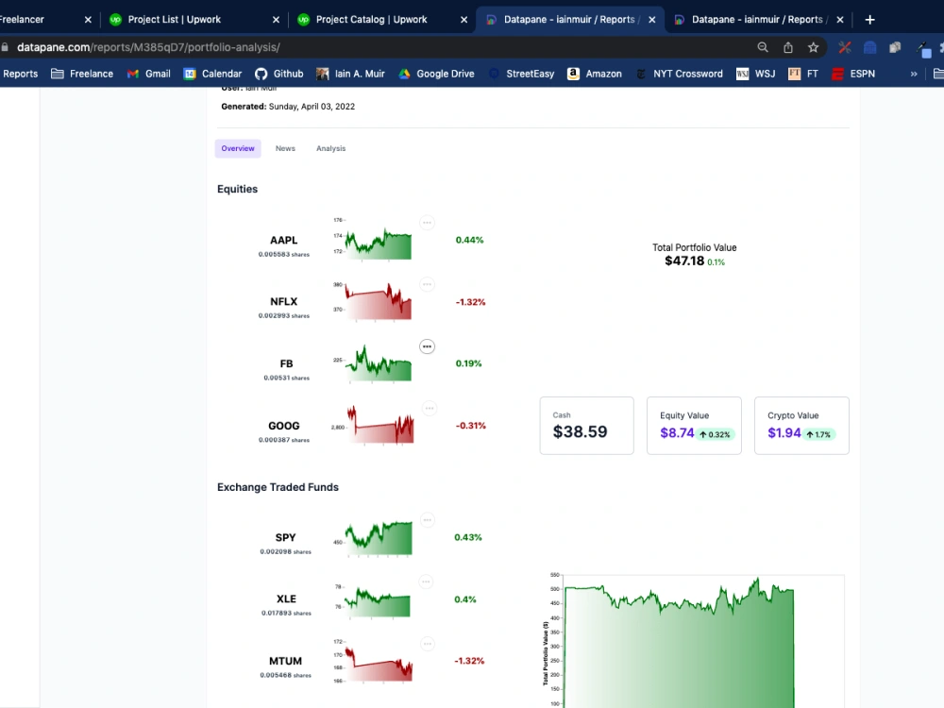Open options menu for NFLX chart
This screenshot has width=944, height=708.
pos(427,284)
